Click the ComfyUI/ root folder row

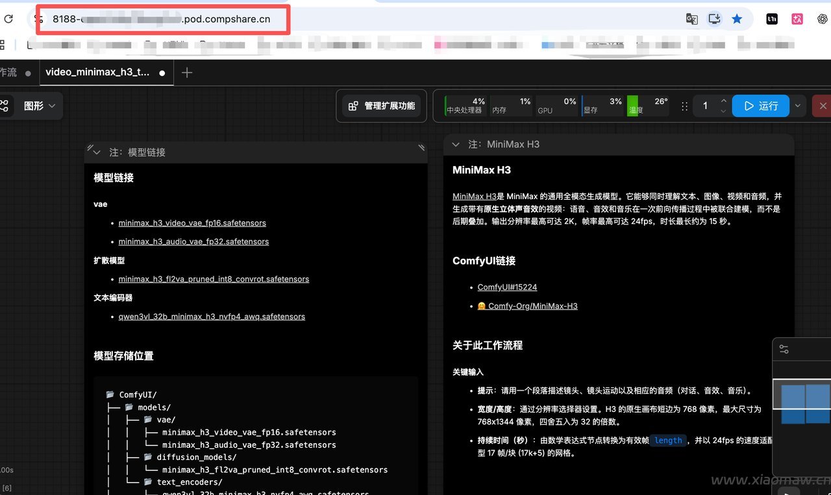click(132, 394)
